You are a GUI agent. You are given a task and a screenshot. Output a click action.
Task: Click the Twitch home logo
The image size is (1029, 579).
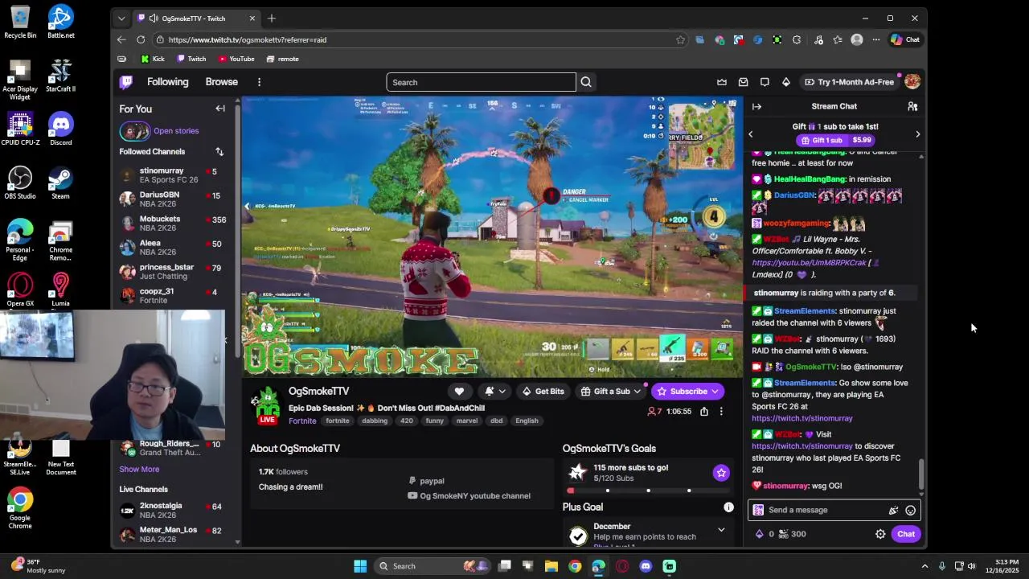pyautogui.click(x=126, y=82)
